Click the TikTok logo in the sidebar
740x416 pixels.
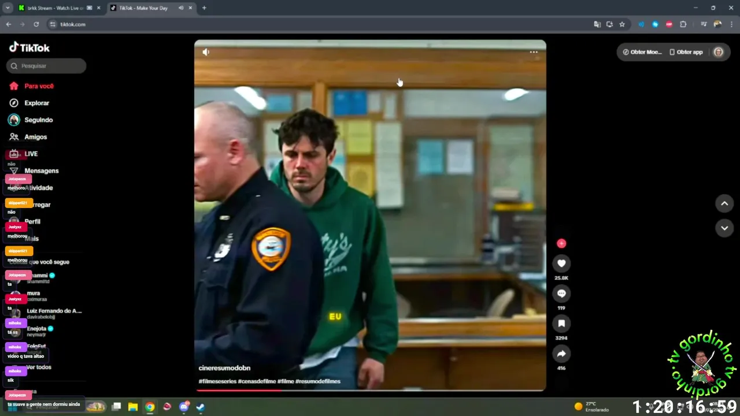(x=29, y=47)
